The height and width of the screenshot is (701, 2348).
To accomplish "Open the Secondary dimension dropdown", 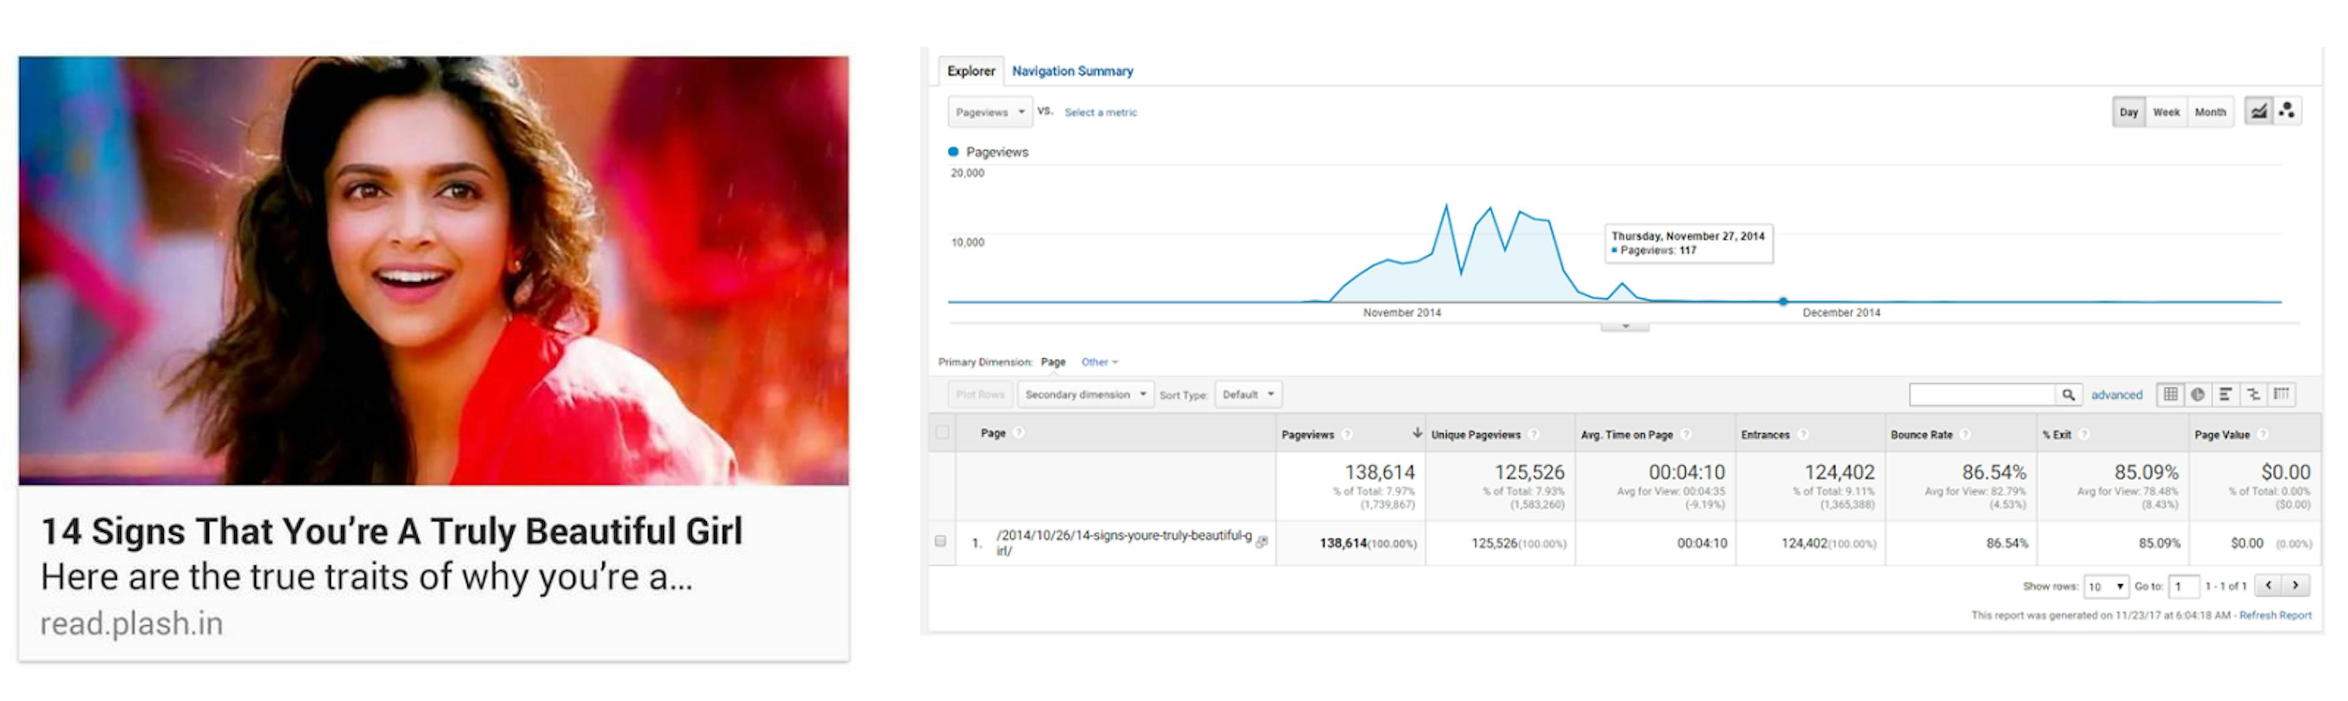I will coord(1085,395).
